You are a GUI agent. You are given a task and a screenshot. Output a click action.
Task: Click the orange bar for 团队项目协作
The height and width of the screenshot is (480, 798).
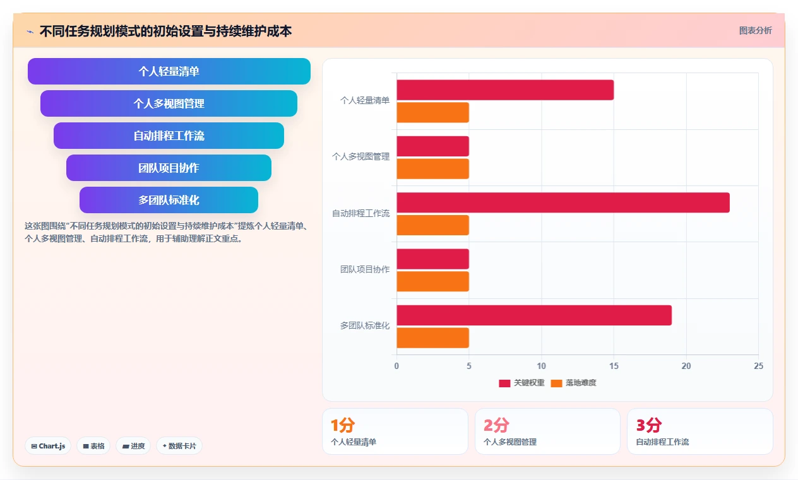pos(432,281)
